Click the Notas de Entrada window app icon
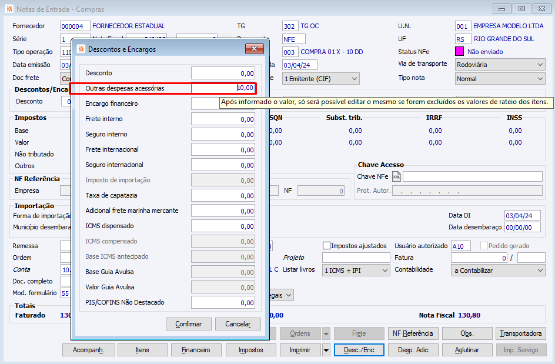The height and width of the screenshot is (364, 555). [9, 9]
